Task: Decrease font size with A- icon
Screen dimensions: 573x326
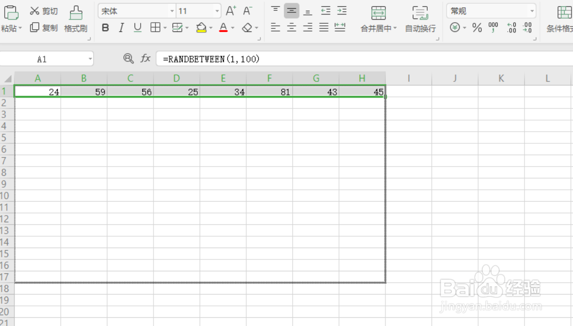Action: pyautogui.click(x=247, y=11)
